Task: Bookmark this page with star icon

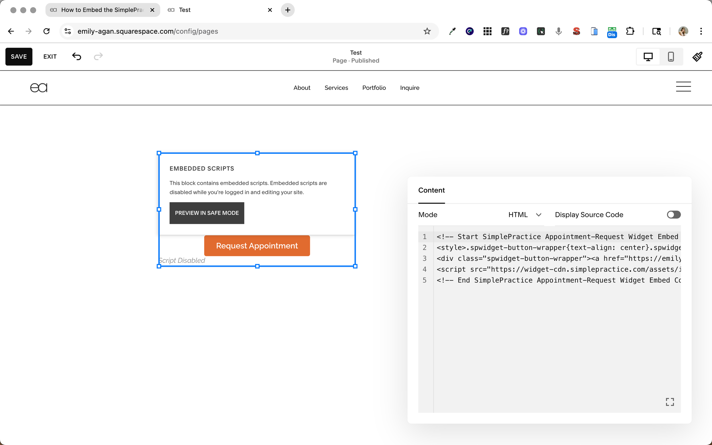Action: point(427,31)
